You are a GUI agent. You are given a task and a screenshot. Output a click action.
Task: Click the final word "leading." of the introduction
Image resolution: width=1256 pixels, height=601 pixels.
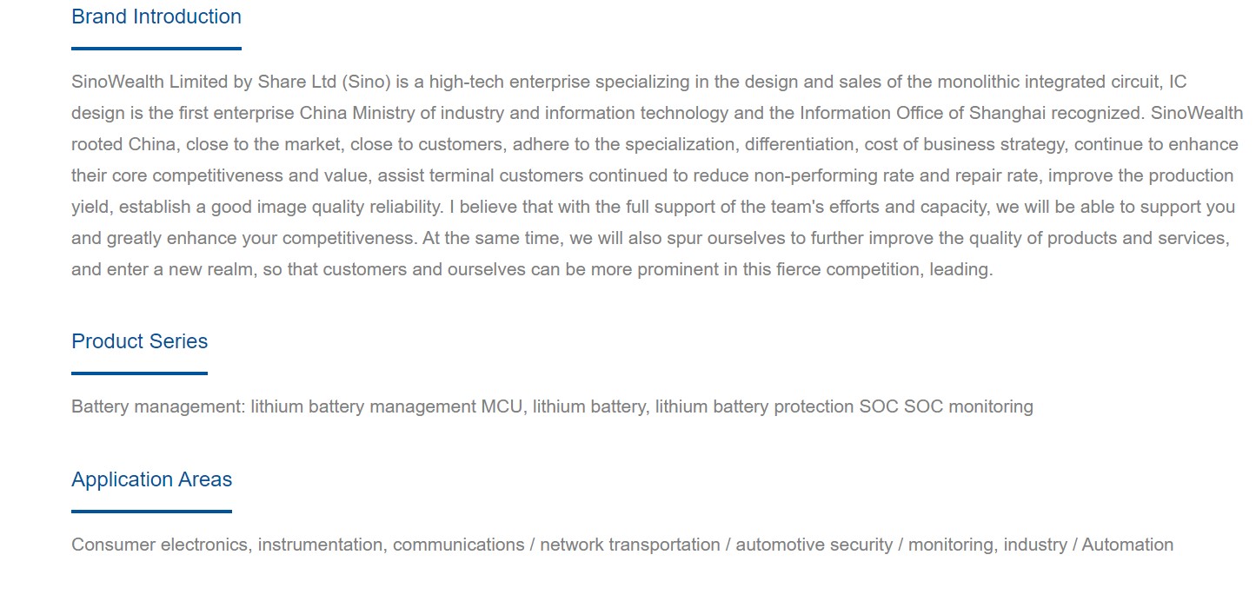coord(961,270)
